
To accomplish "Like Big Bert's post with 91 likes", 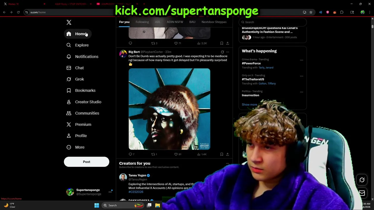I will [x=178, y=154].
